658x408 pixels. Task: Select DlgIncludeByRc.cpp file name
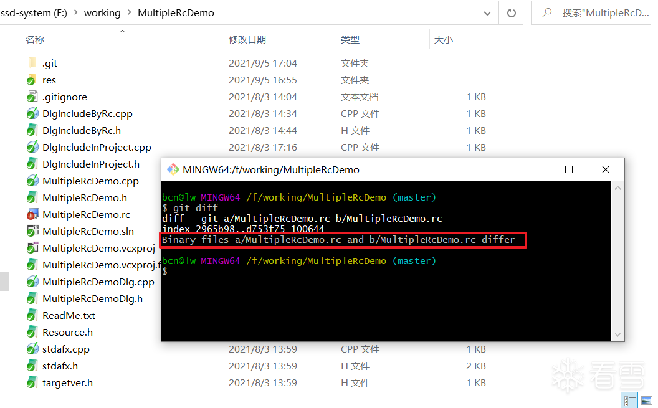[x=87, y=113]
